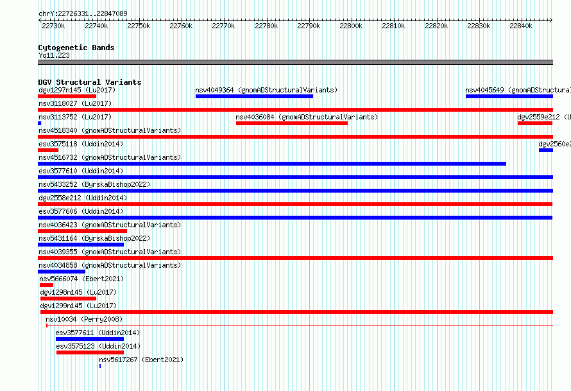Select the short red esv3575118 bar

tap(48, 150)
